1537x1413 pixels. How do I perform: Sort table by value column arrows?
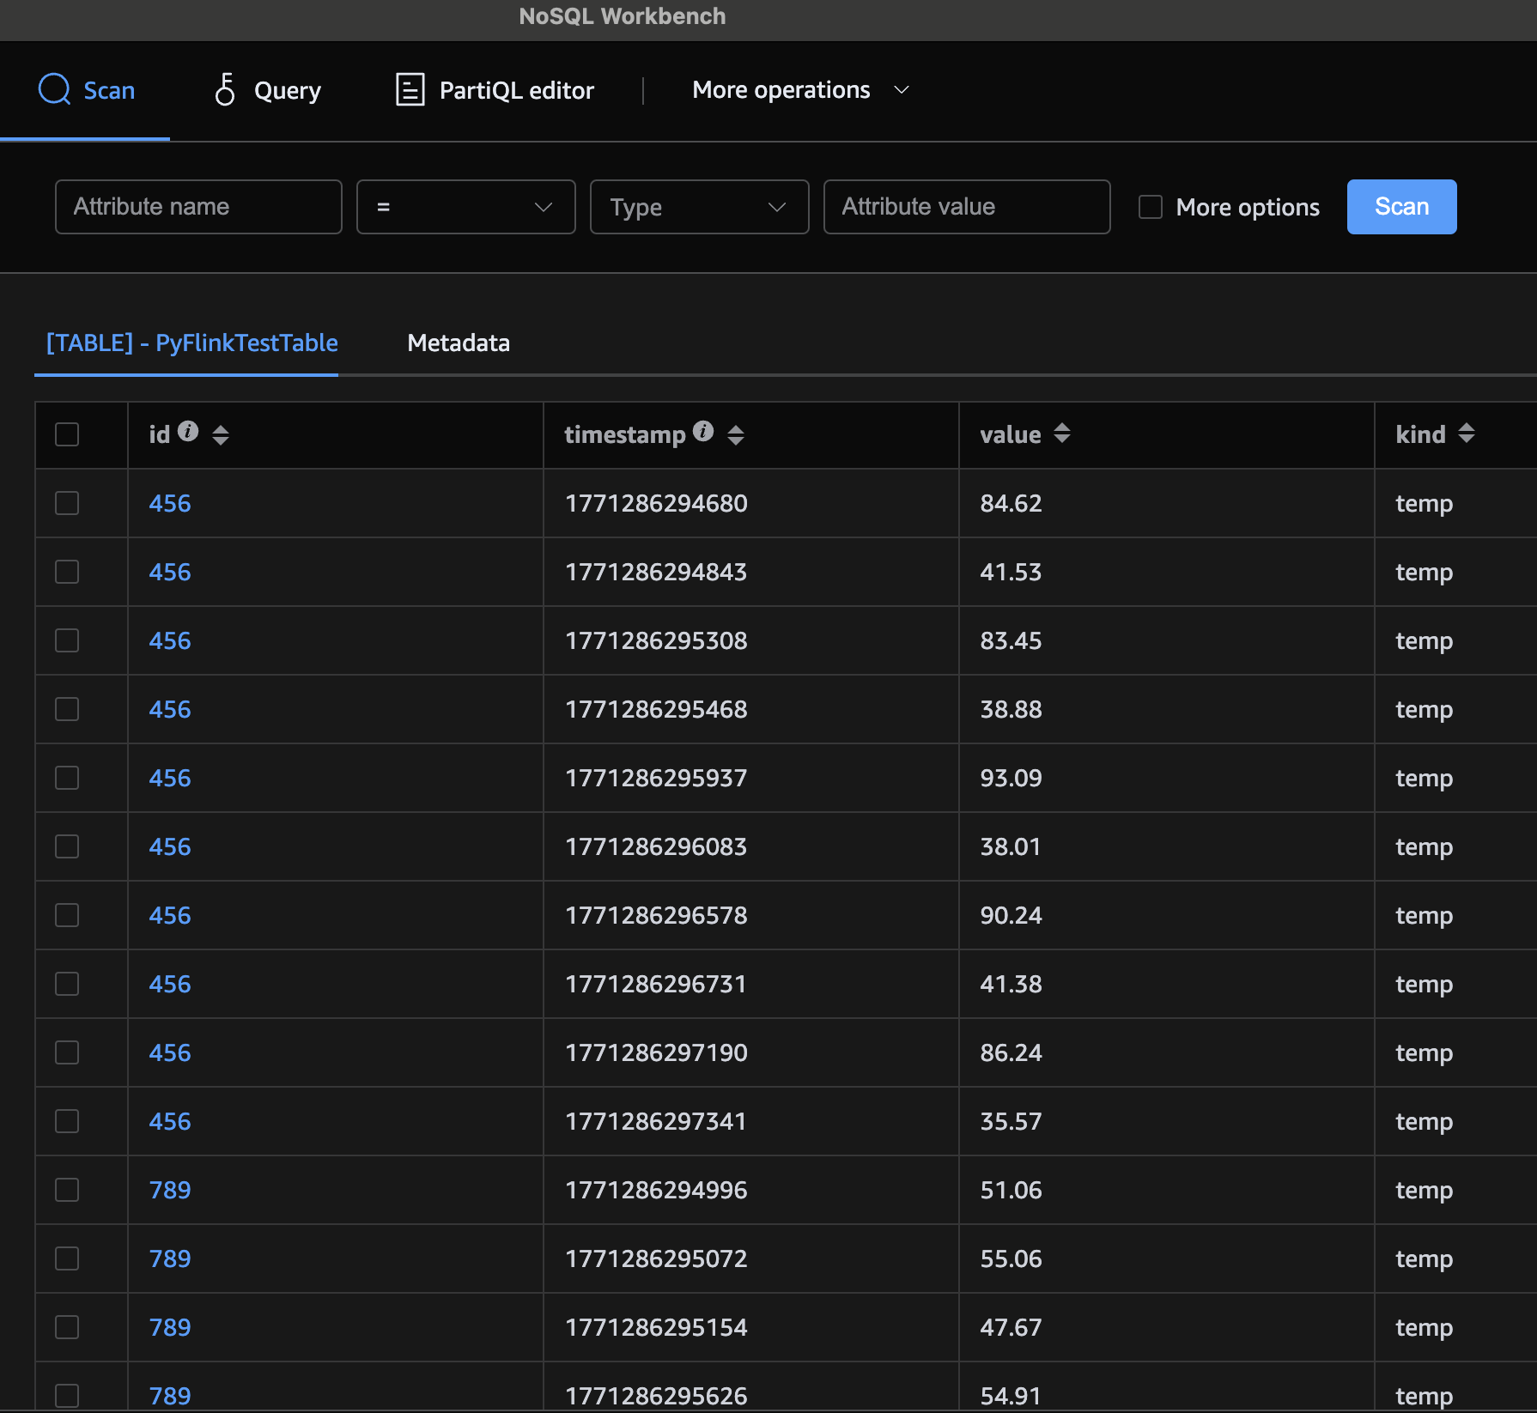tap(1062, 434)
